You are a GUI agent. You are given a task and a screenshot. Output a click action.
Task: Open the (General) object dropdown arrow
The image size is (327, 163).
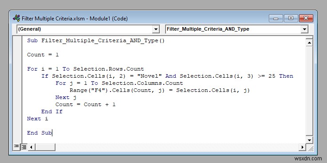point(156,29)
